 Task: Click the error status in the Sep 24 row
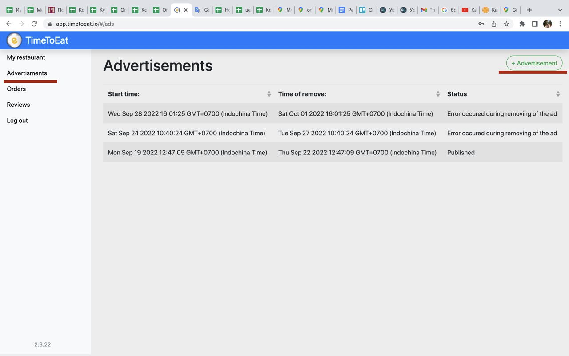click(502, 133)
